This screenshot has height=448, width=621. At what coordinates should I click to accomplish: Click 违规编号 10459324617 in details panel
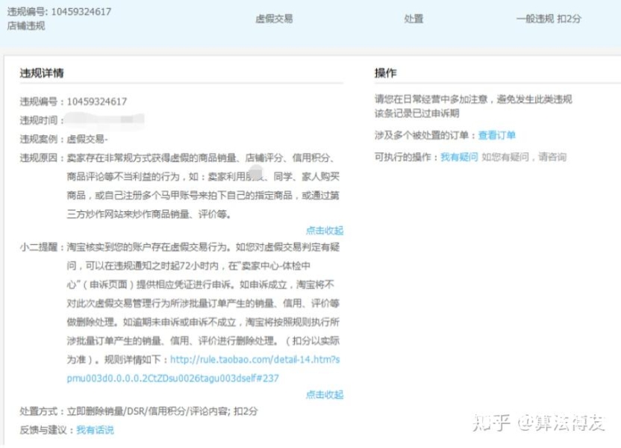point(96,102)
